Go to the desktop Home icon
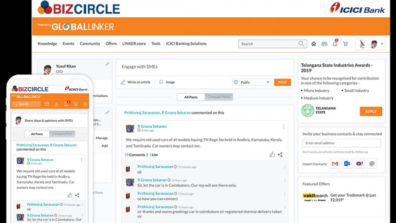This screenshot has width=396, height=223. (314, 44)
